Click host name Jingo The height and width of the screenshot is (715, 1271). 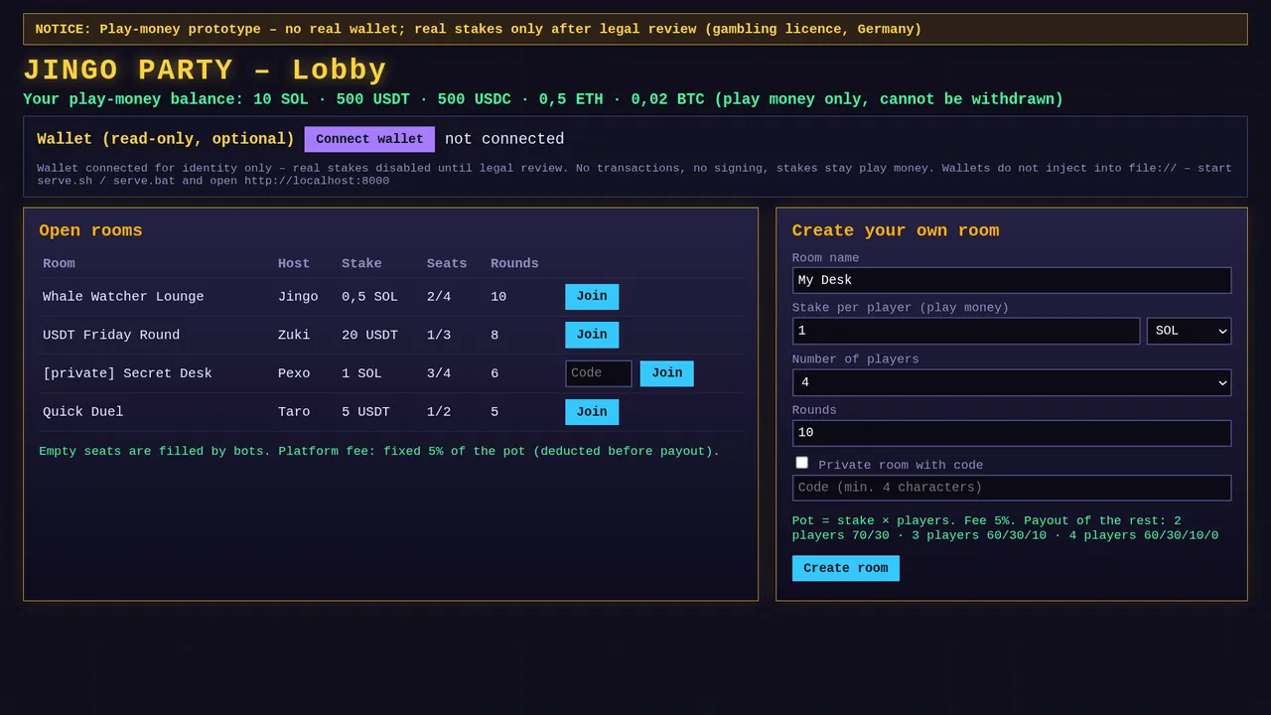(x=298, y=297)
